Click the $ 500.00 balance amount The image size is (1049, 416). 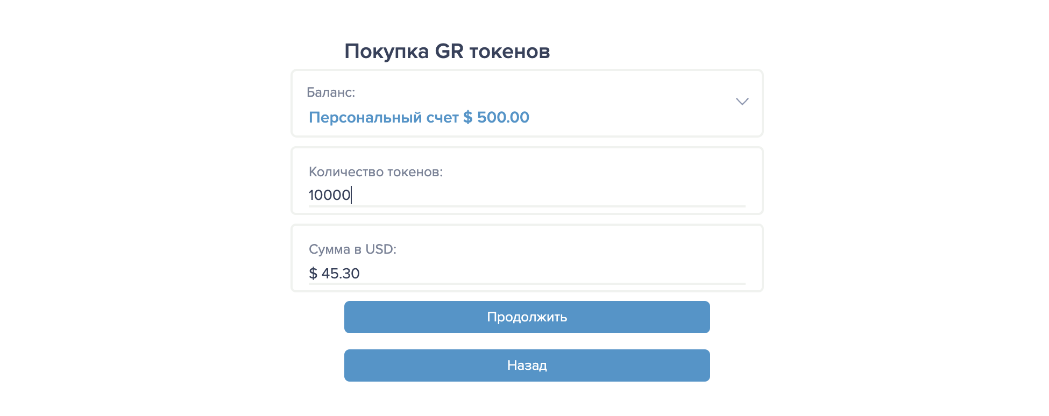pos(496,117)
